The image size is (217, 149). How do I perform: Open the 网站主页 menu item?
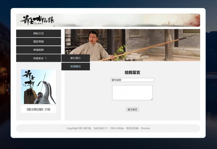39,34
